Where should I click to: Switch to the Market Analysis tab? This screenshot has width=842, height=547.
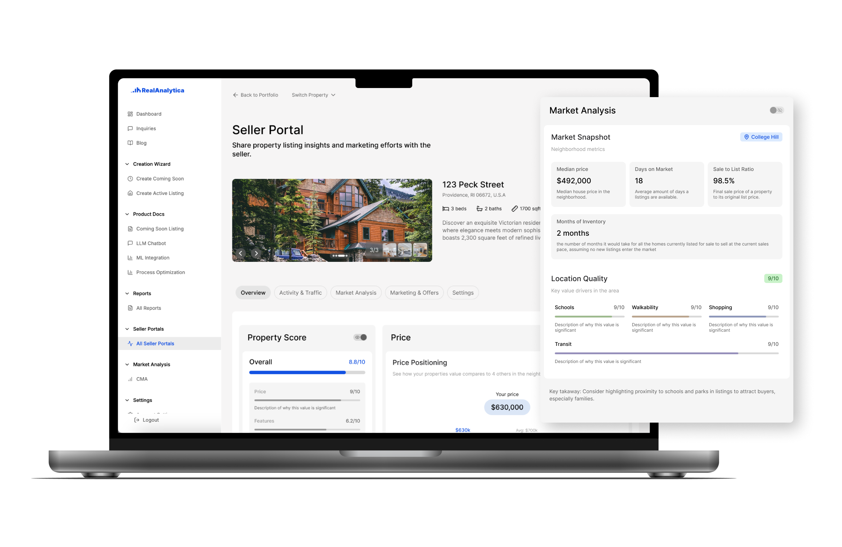(x=356, y=293)
